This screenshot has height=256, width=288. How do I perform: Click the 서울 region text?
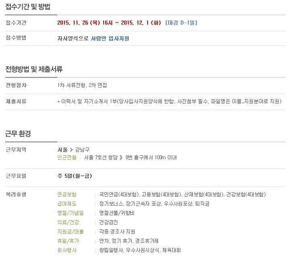(x=63, y=150)
